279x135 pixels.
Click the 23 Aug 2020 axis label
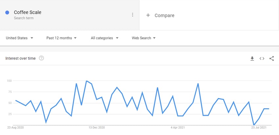[x=15, y=127]
